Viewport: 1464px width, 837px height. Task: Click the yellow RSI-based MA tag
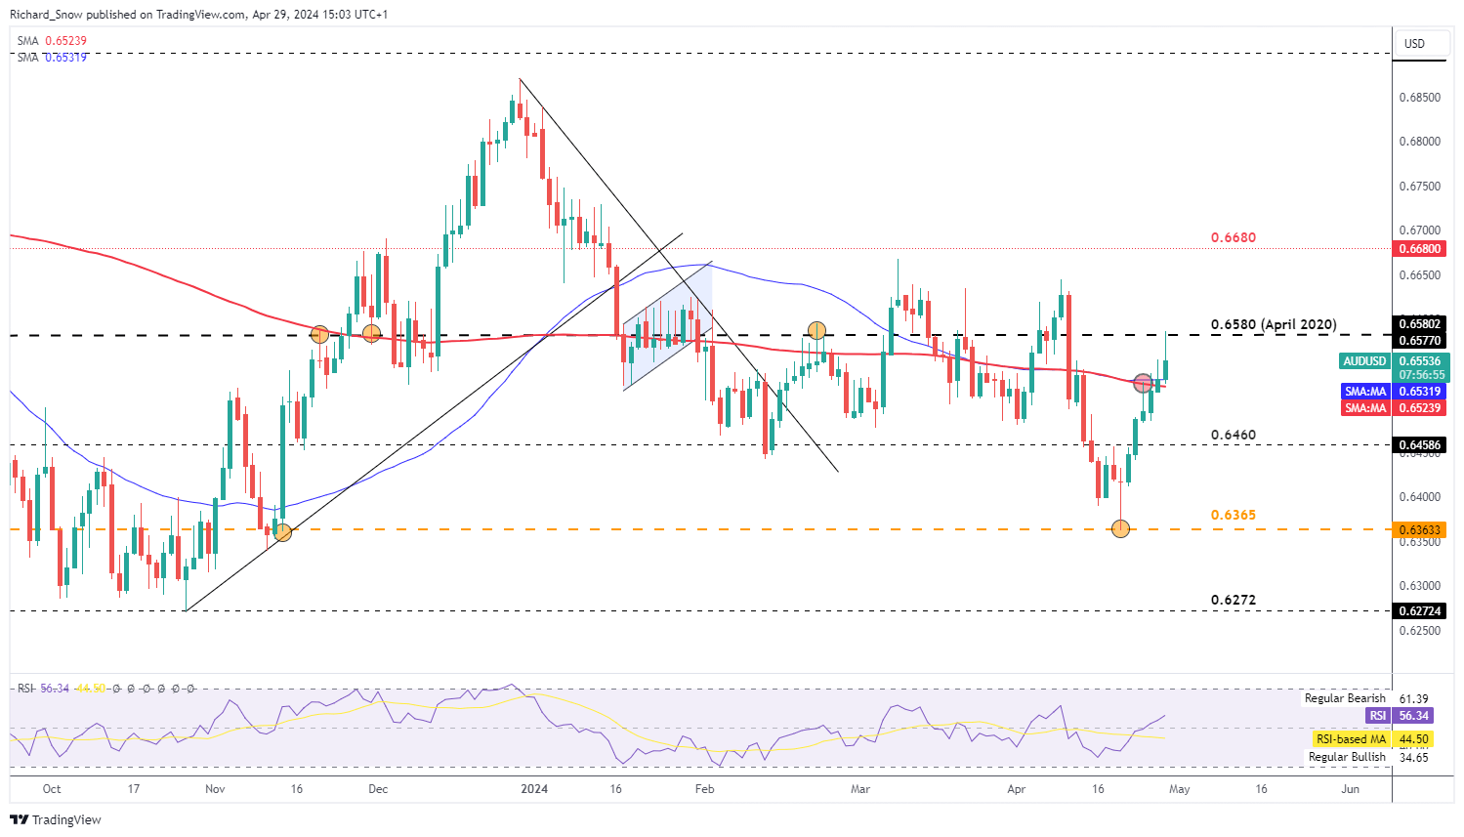point(1352,739)
